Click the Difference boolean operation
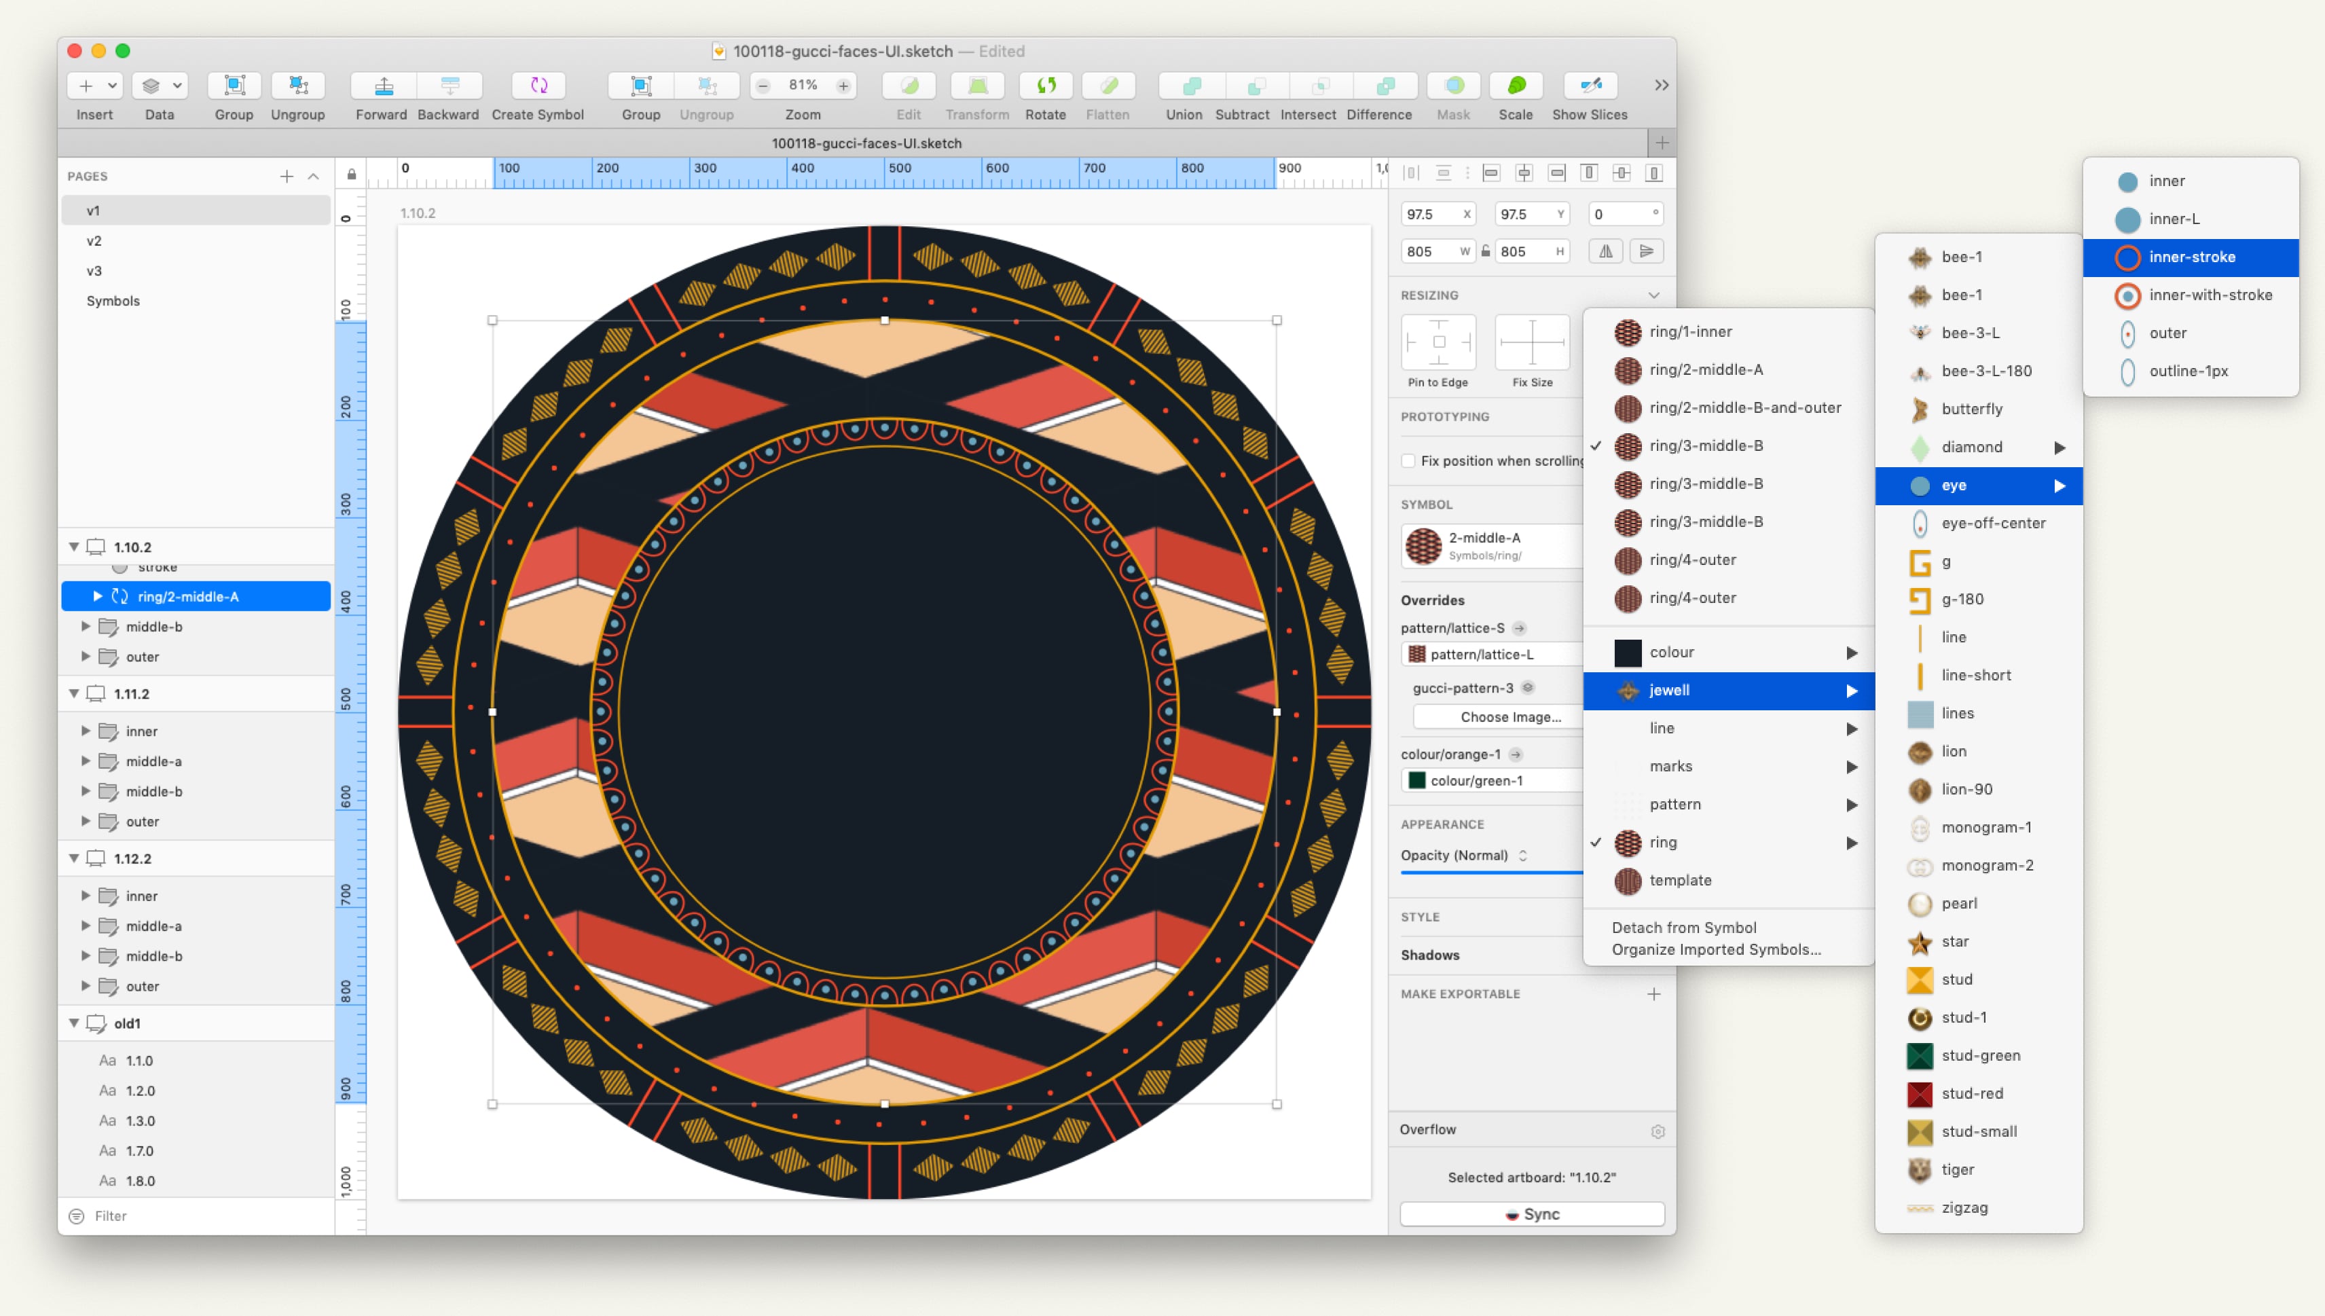2325x1316 pixels. tap(1385, 85)
